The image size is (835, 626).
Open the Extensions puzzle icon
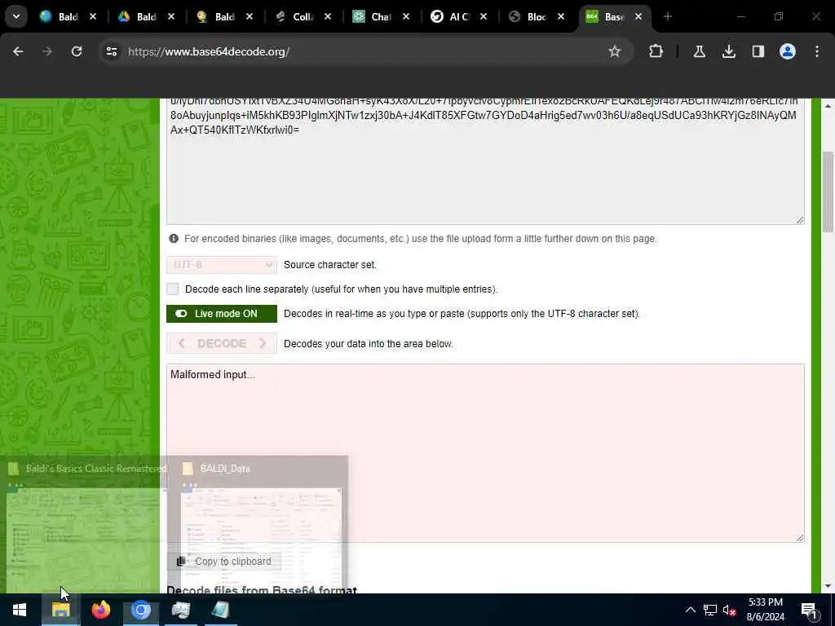(x=656, y=51)
